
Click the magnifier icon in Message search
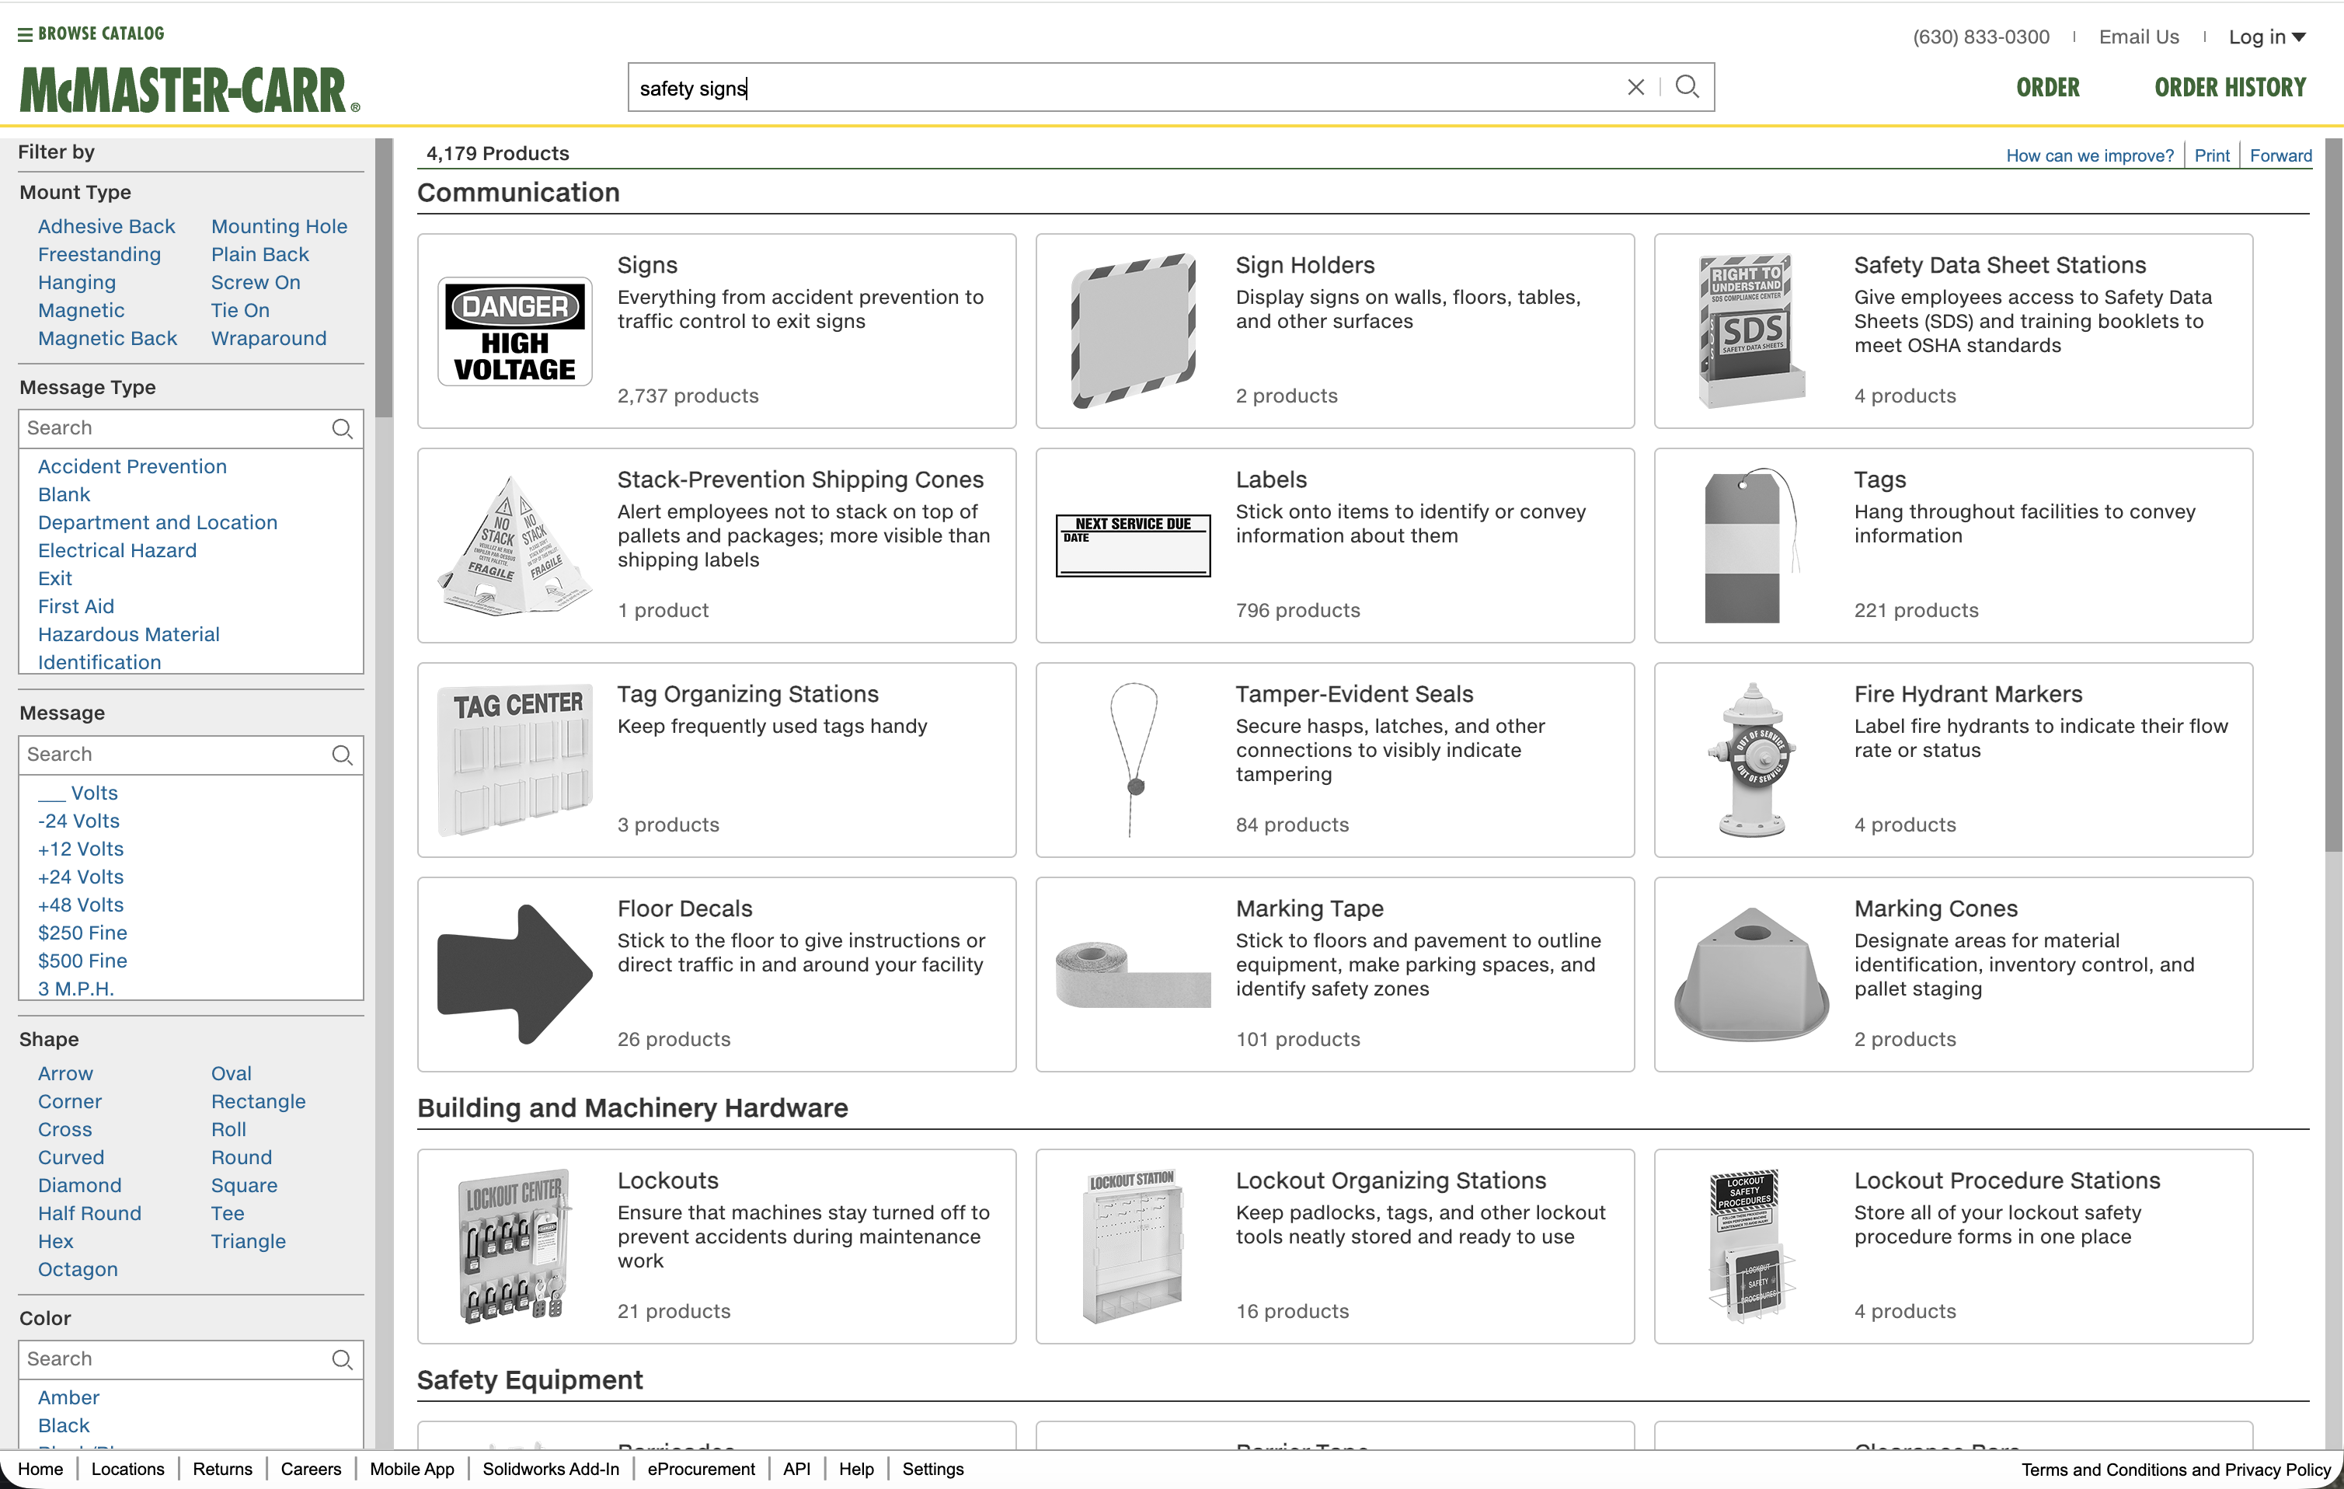[x=343, y=755]
